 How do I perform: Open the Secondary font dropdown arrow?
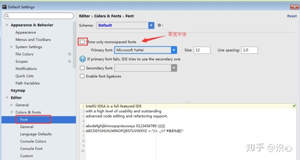(x=174, y=68)
